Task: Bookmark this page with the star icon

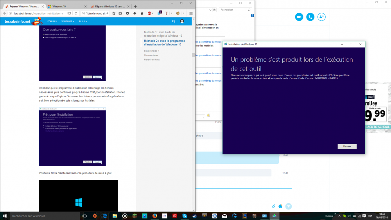Action: [114, 13]
